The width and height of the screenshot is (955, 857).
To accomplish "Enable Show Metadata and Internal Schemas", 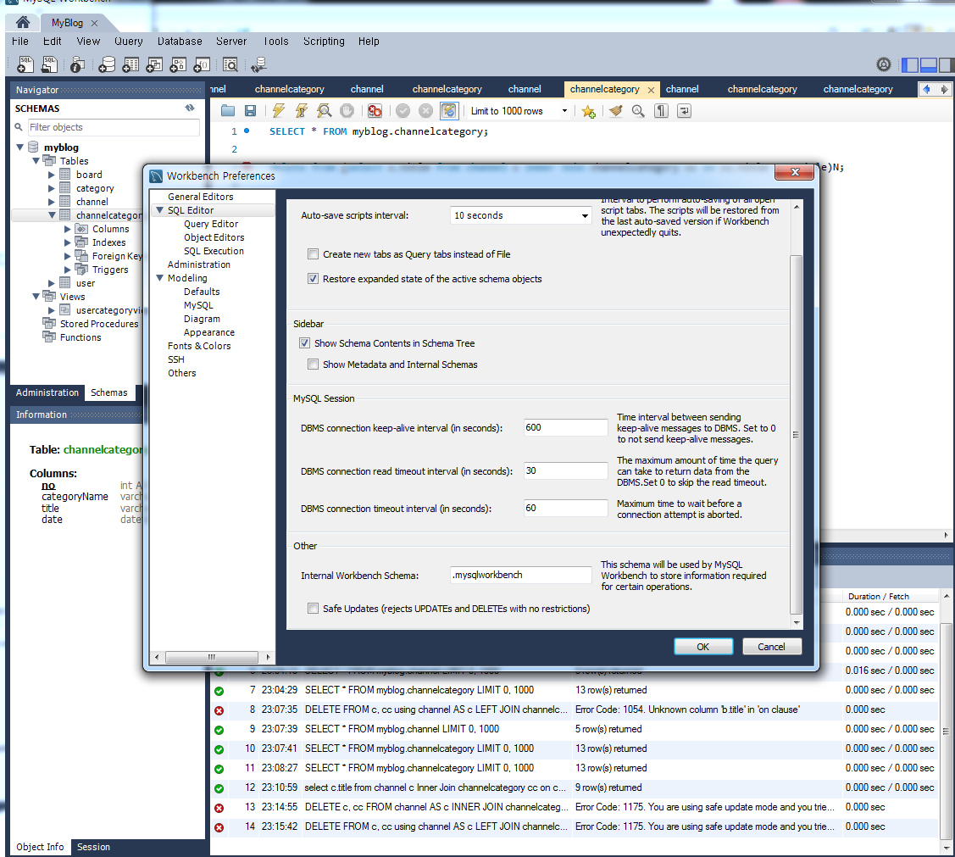I will coord(313,365).
